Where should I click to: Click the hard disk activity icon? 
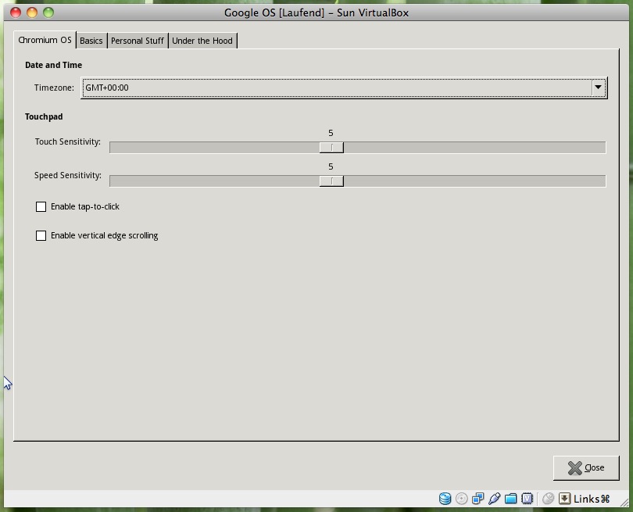445,499
